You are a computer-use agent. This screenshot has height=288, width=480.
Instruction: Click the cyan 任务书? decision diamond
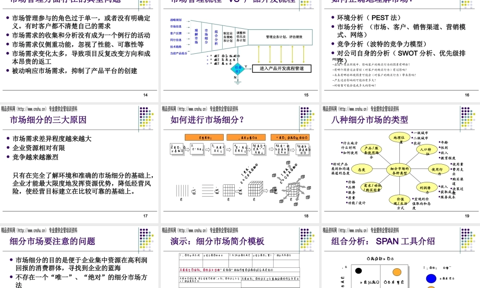238,69
